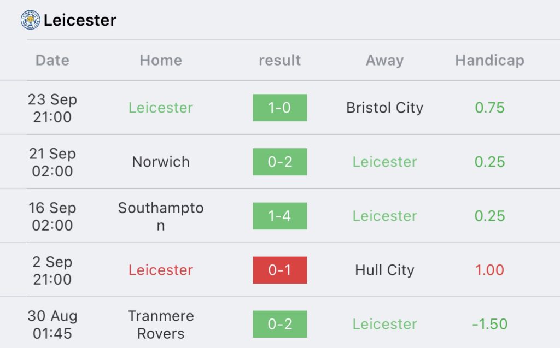Open the 0-2 result at Tranmere Rovers
The width and height of the screenshot is (560, 348).
(x=279, y=324)
